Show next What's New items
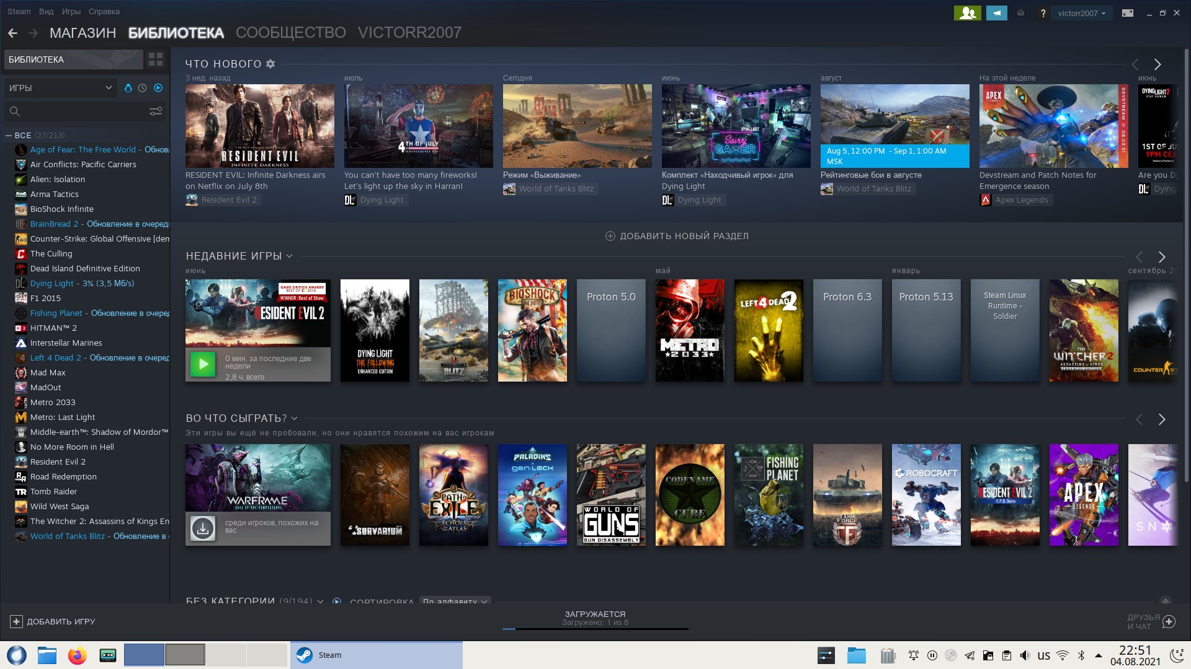Screen dimensions: 1191x669 [1157, 64]
